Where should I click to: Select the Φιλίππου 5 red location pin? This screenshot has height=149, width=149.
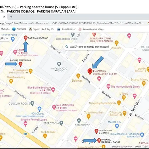90,72
